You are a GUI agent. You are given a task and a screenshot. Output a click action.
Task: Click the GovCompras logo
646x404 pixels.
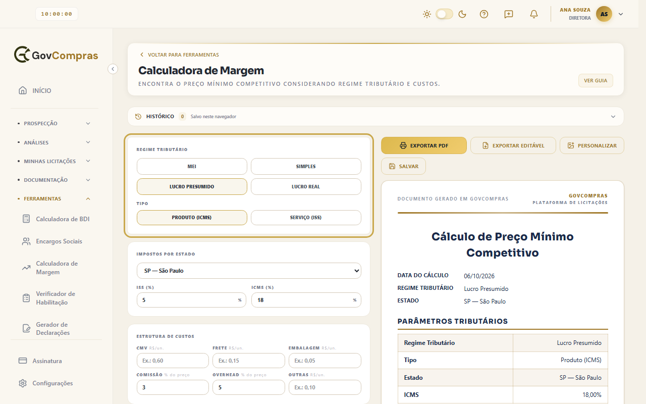56,55
